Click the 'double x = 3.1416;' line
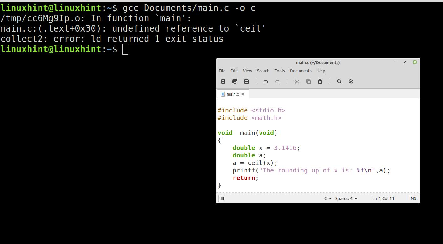Viewport: 443px width, 244px height. [266, 148]
